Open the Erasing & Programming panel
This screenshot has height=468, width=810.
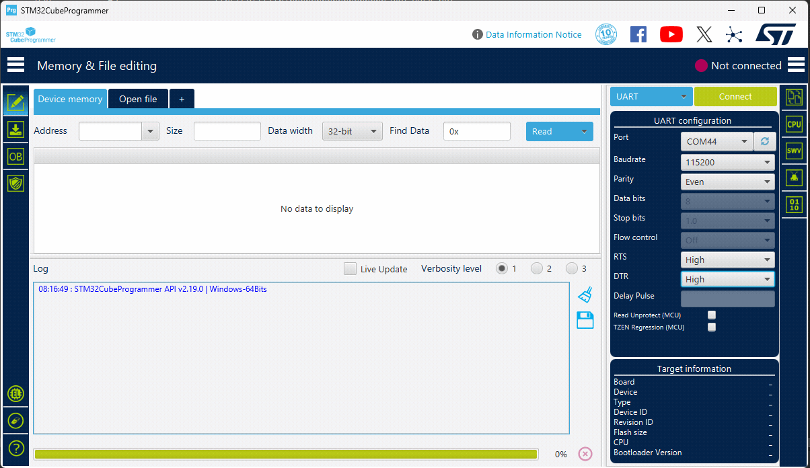[x=15, y=129]
